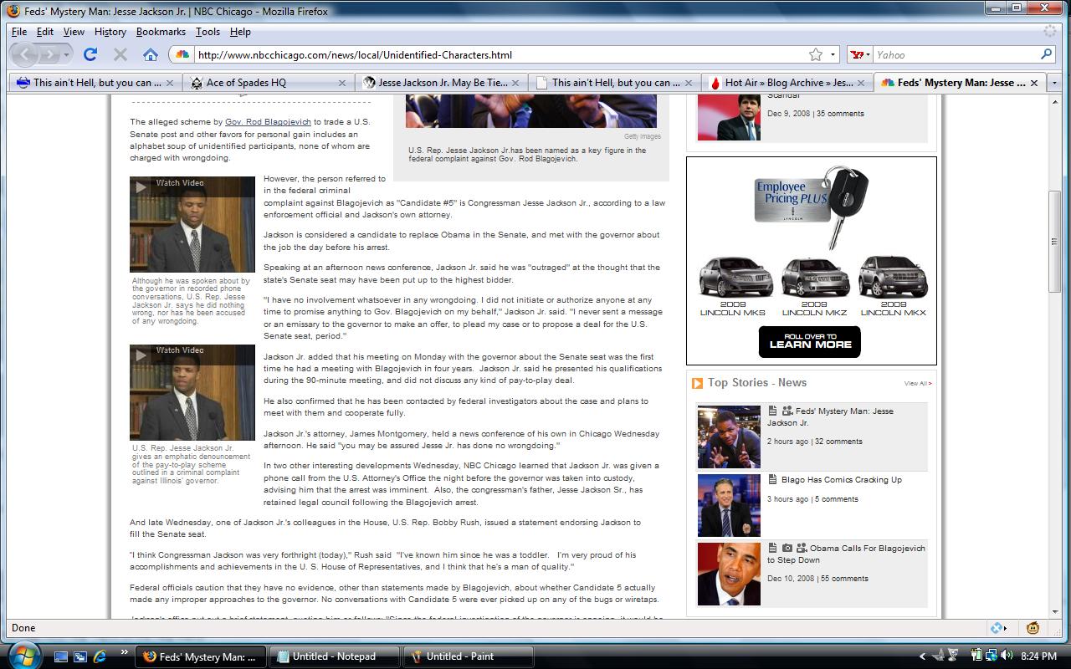Screen dimensions: 1071x669
Task: Click the search magnifier icon
Action: tap(1046, 54)
